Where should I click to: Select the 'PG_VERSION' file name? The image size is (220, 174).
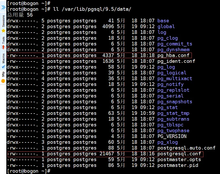[x=172, y=136]
